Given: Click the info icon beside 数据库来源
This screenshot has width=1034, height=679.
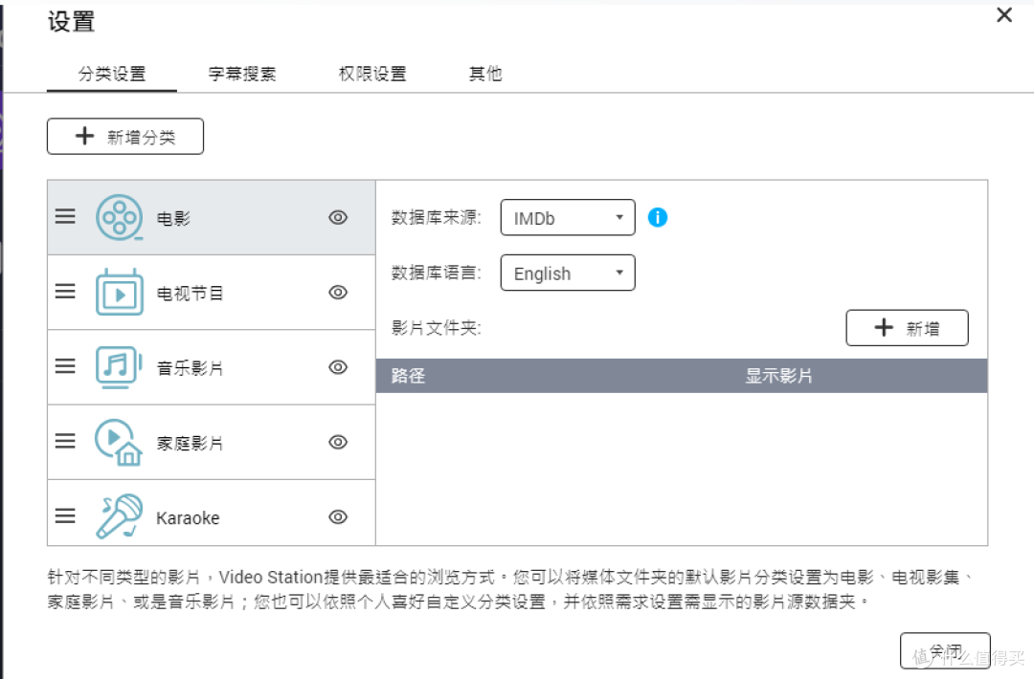Looking at the screenshot, I should (x=658, y=217).
